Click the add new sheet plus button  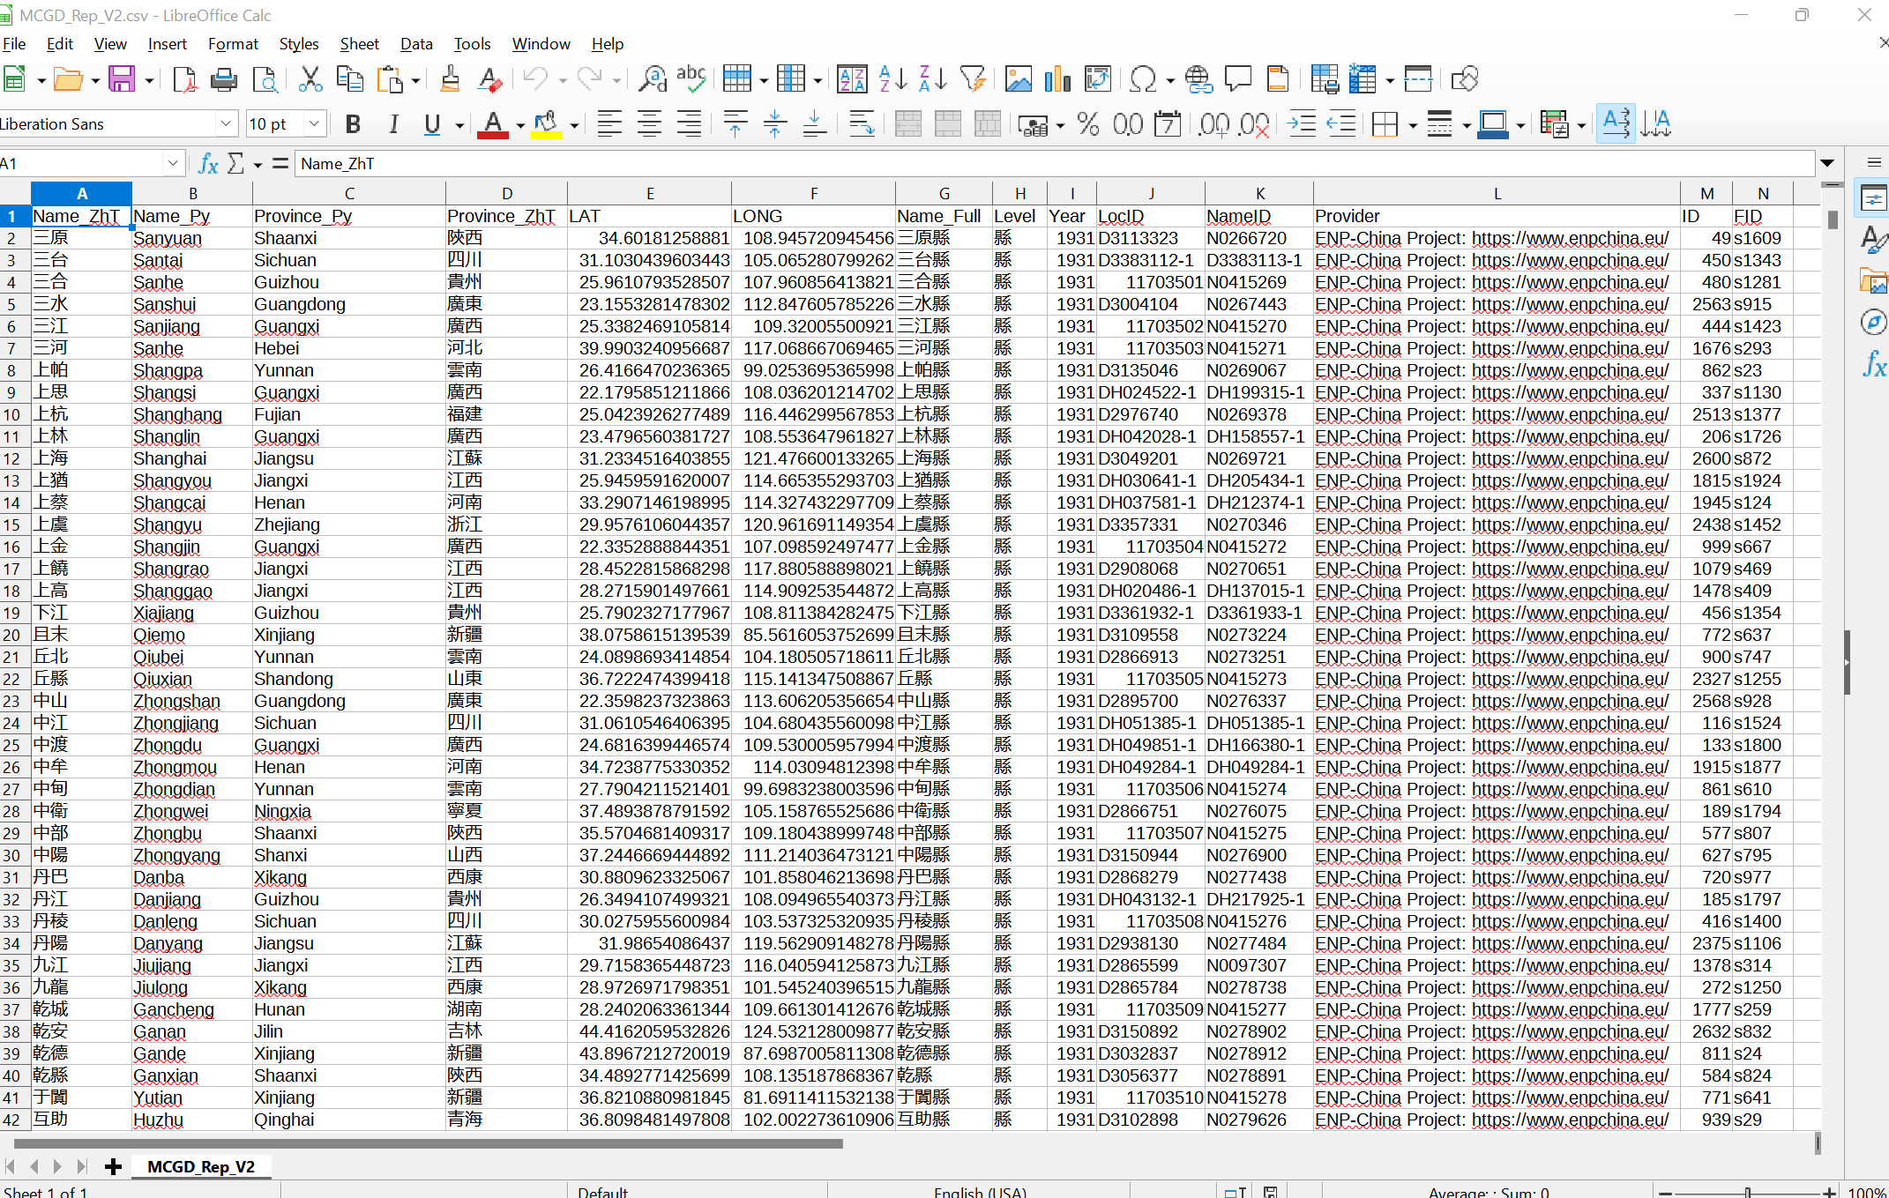tap(113, 1166)
